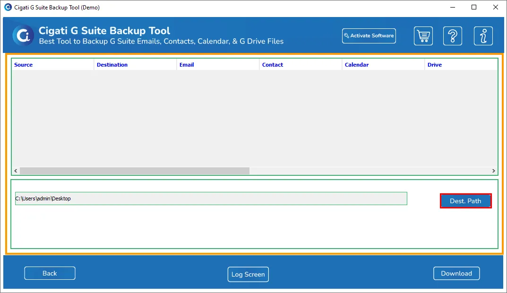This screenshot has width=507, height=293.
Task: Select the Destination column header
Action: click(x=136, y=65)
